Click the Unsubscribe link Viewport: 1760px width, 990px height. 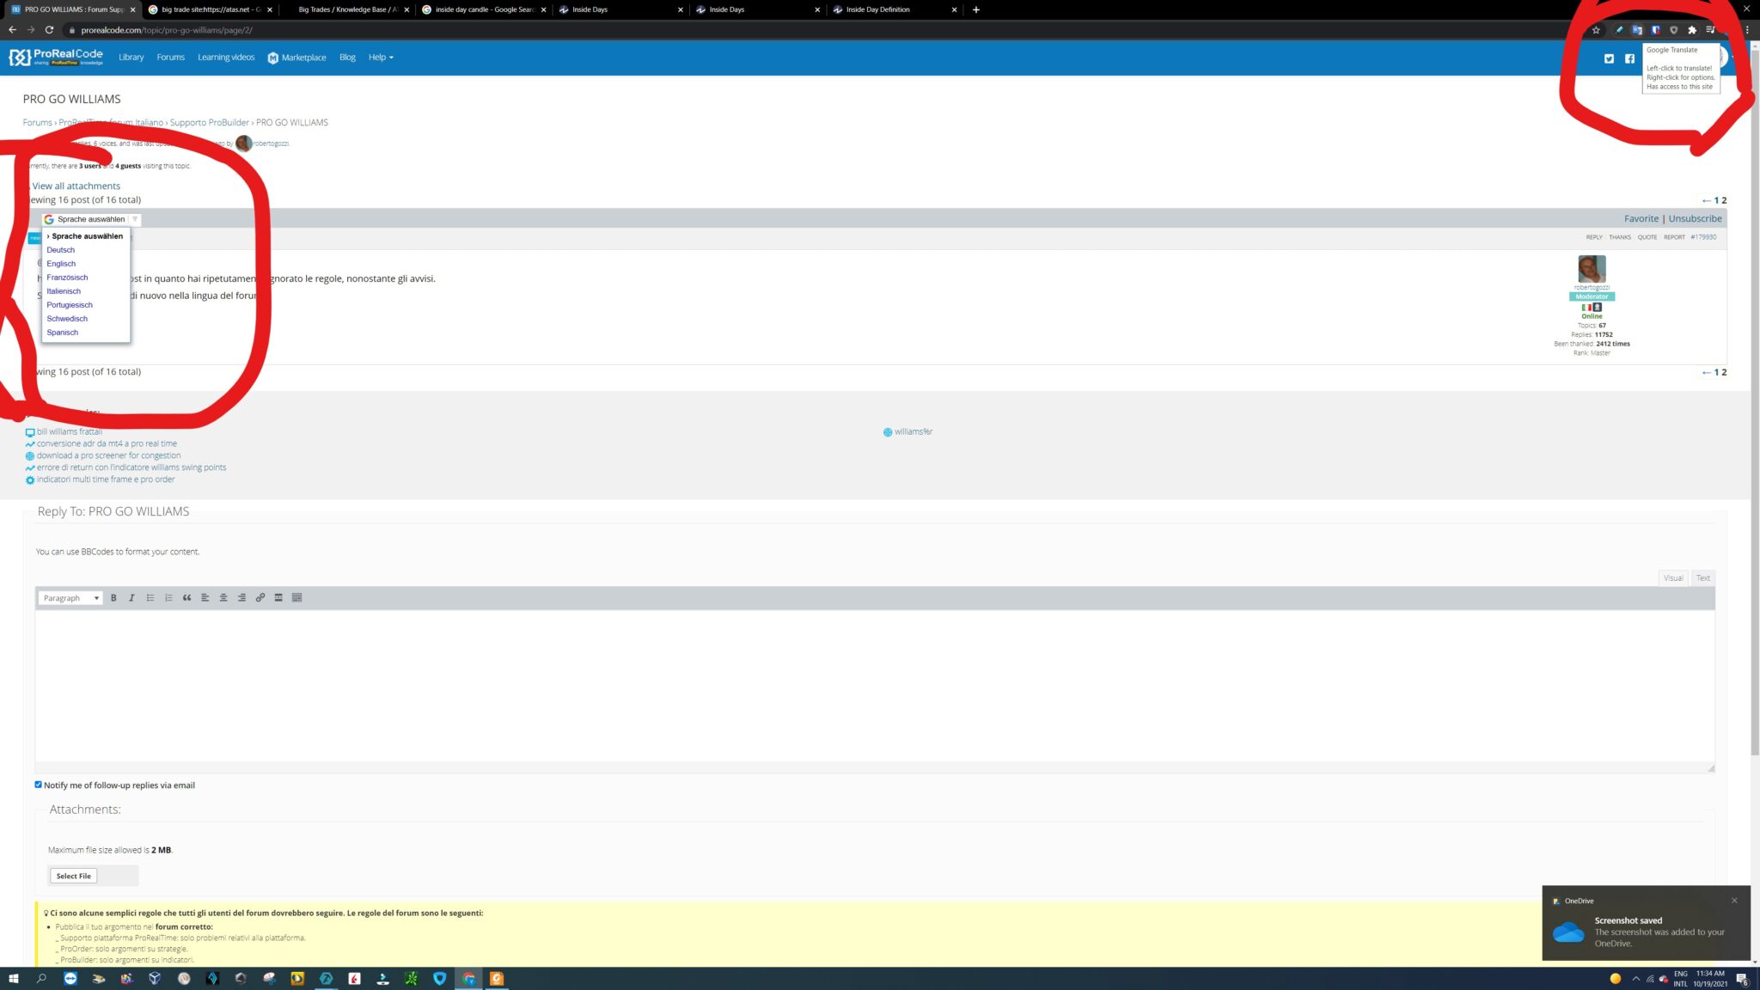[x=1695, y=219]
